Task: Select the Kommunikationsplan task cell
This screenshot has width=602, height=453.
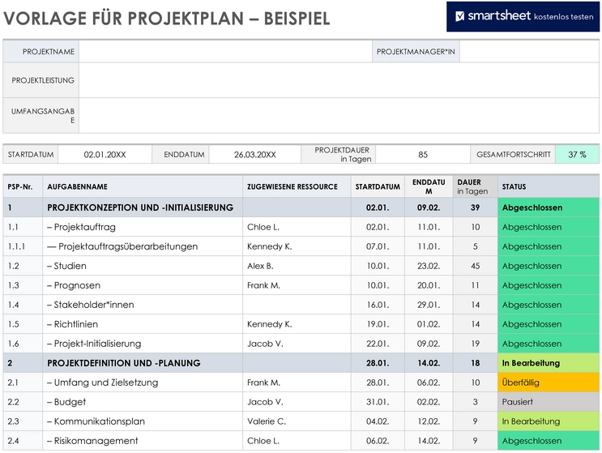Action: [143, 421]
